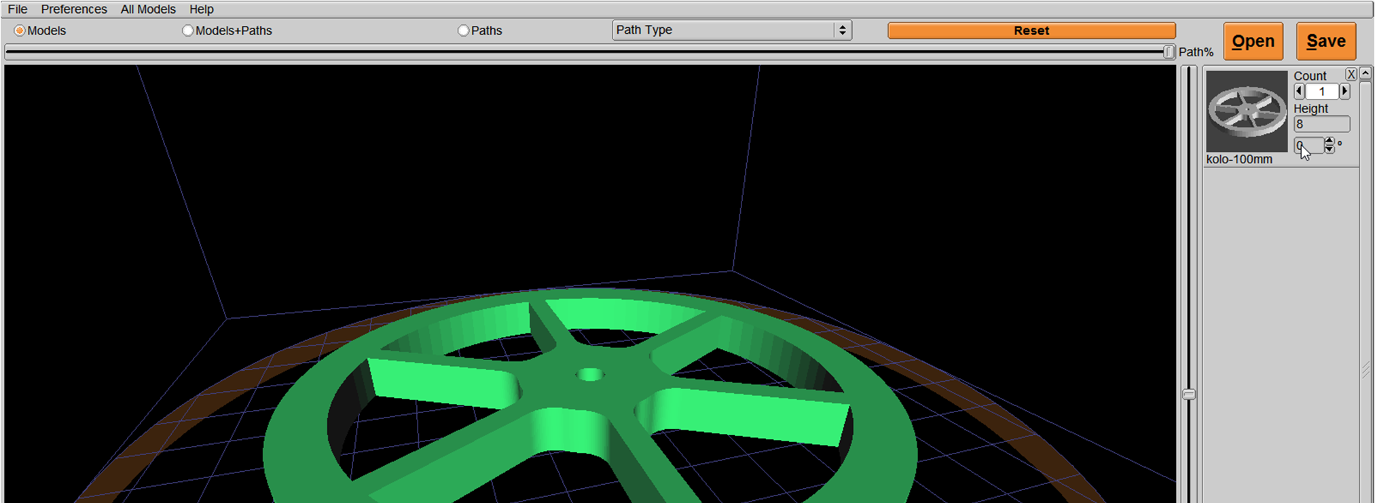The width and height of the screenshot is (1375, 503).
Task: Select the Models view radio button
Action: click(x=20, y=31)
